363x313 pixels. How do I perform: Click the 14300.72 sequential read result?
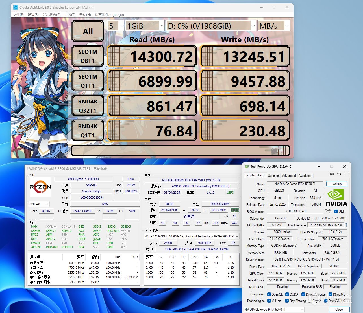(x=152, y=56)
